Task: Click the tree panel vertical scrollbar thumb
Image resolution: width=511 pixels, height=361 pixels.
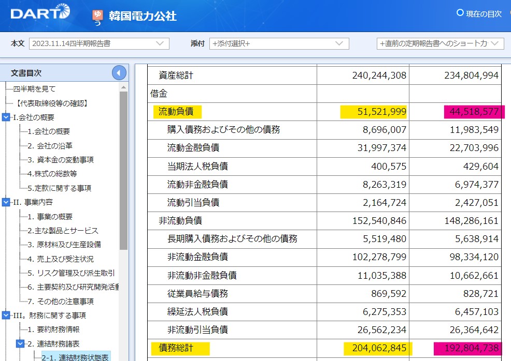Action: (123, 171)
